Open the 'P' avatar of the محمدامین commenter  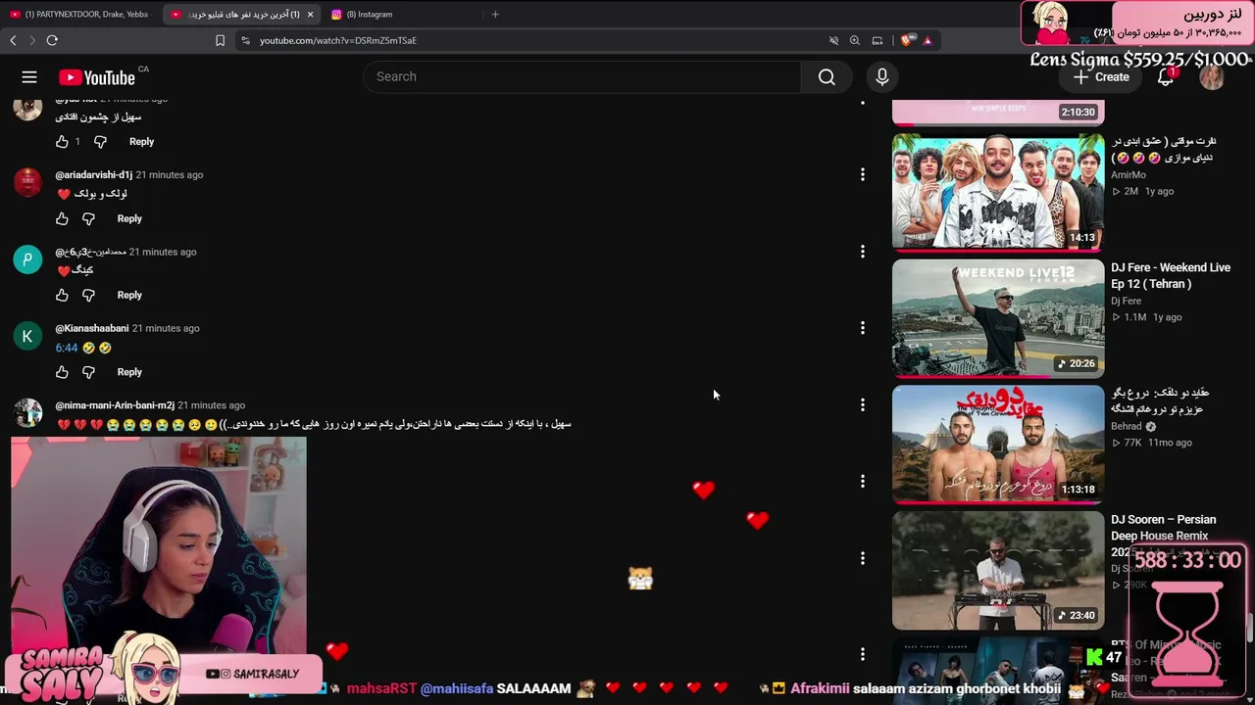[x=27, y=259]
